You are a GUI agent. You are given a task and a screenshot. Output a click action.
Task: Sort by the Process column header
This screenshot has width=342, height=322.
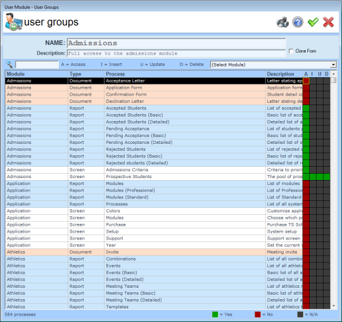[x=184, y=74]
